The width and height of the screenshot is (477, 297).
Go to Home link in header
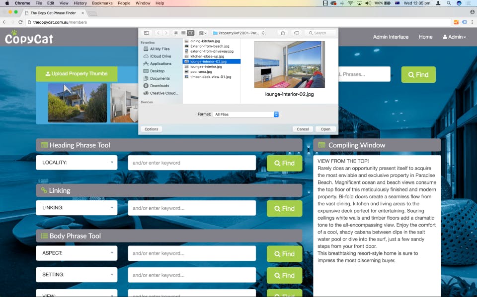426,37
